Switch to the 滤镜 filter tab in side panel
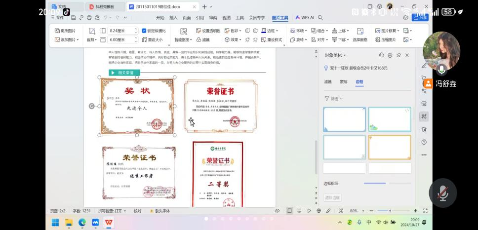 (x=328, y=82)
